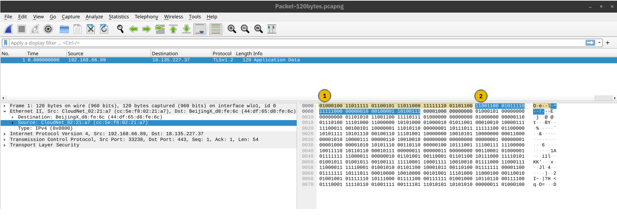Open the Analyze menu
This screenshot has height=220, width=617.
(94, 17)
